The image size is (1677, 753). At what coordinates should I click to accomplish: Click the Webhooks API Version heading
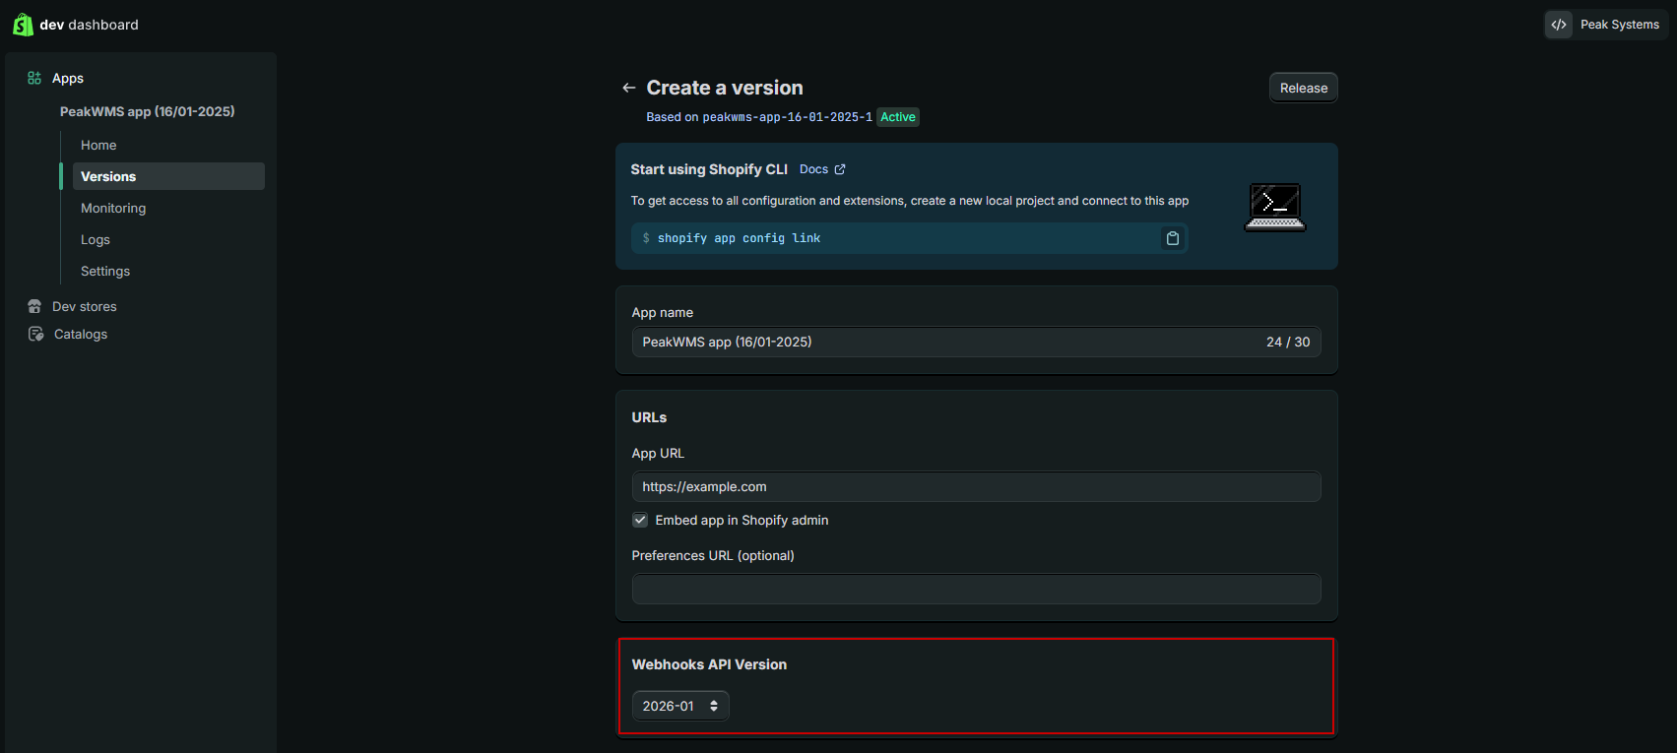(x=709, y=664)
